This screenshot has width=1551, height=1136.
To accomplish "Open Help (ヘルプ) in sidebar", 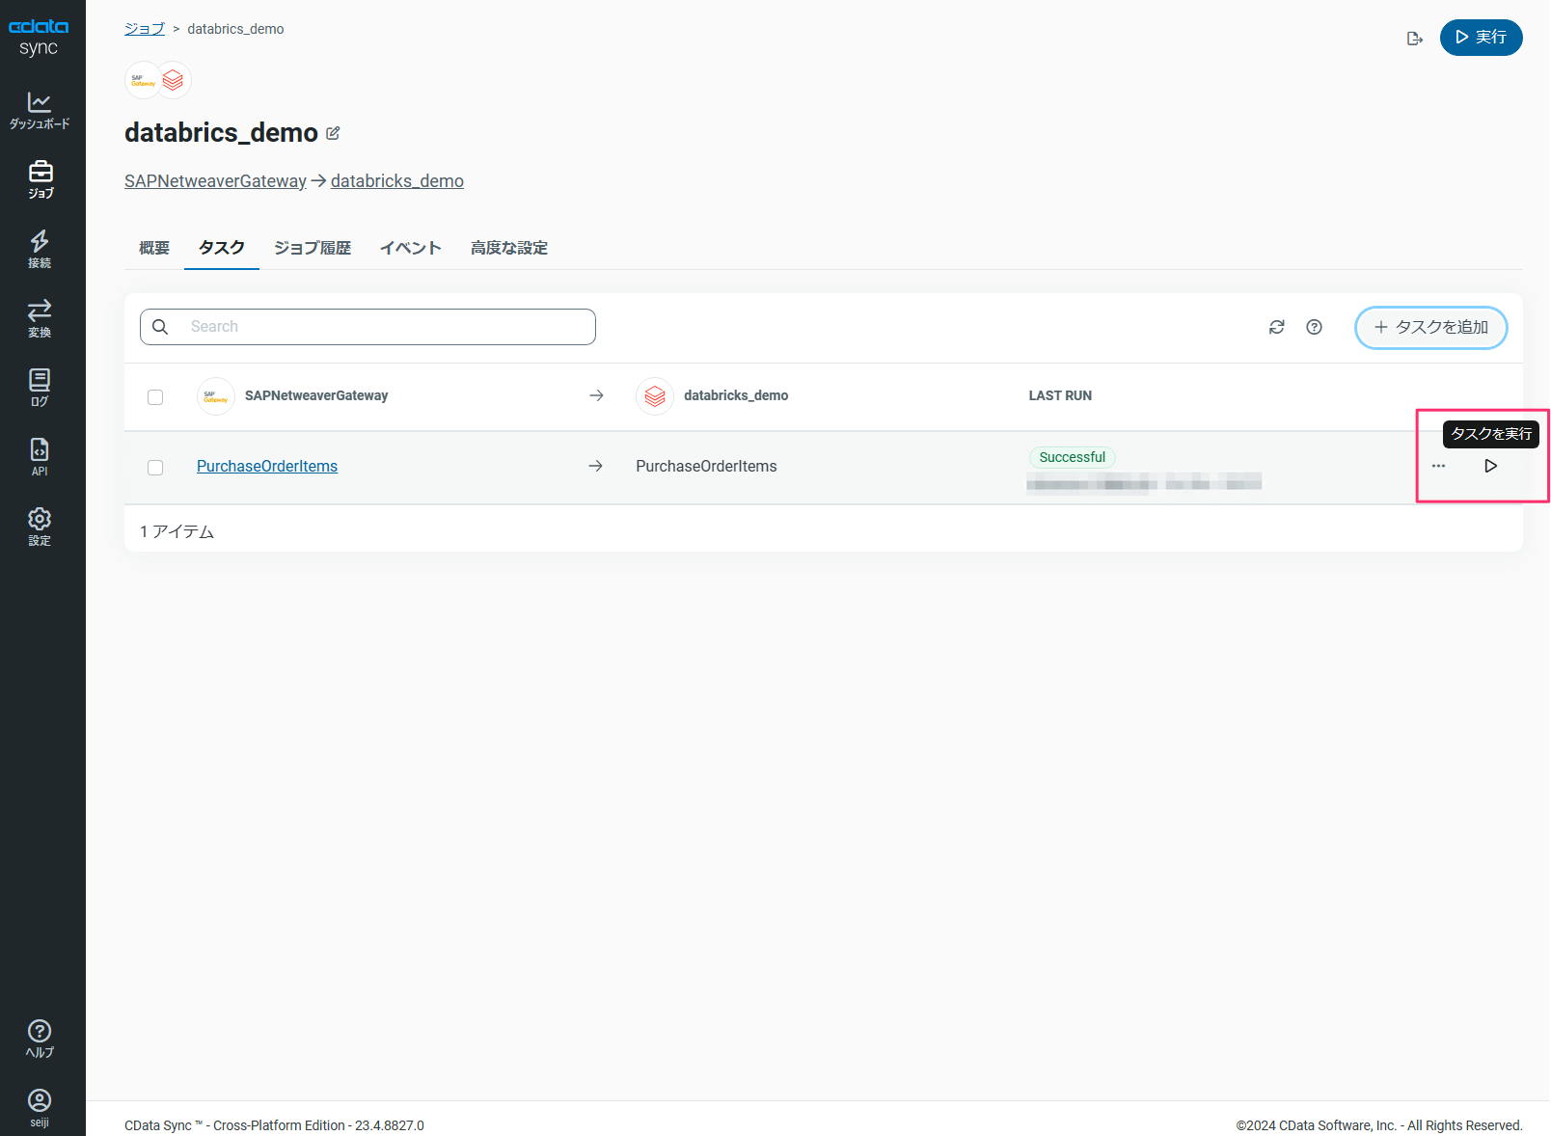I will click(40, 1039).
